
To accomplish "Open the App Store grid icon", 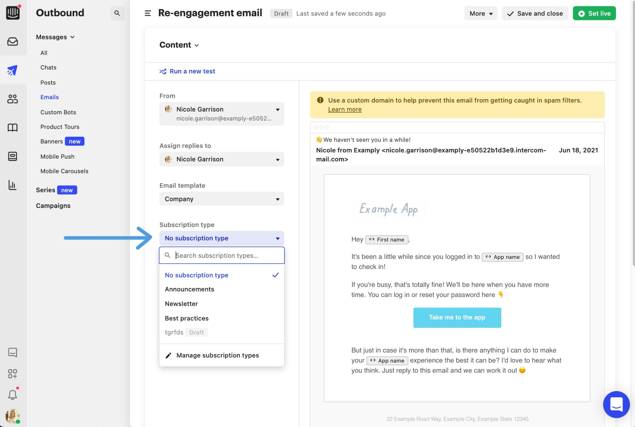I will tap(13, 374).
